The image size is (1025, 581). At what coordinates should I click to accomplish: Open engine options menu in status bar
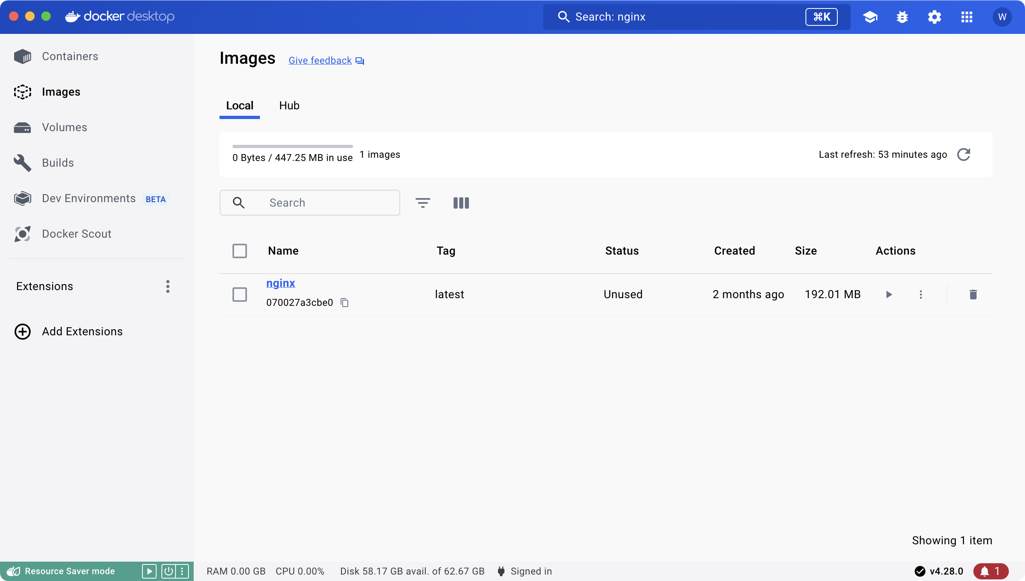tap(182, 571)
